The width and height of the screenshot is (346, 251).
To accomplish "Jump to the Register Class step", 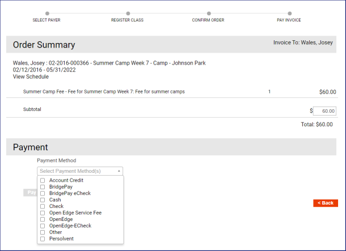I will pyautogui.click(x=128, y=13).
